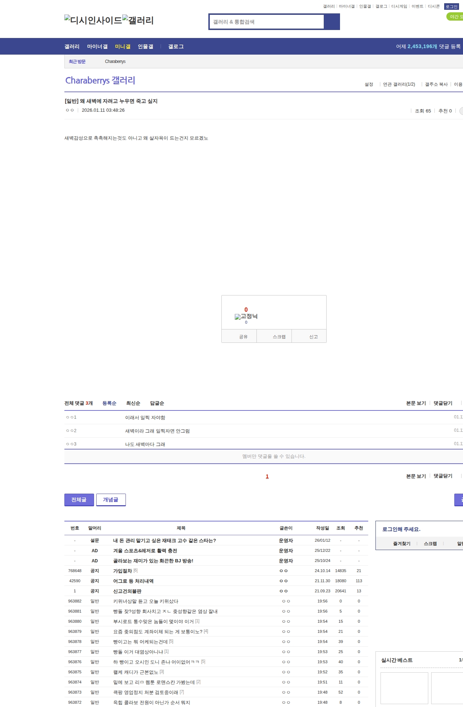Click the 디시인사이드 logo image
The image size is (463, 707).
[x=93, y=20]
